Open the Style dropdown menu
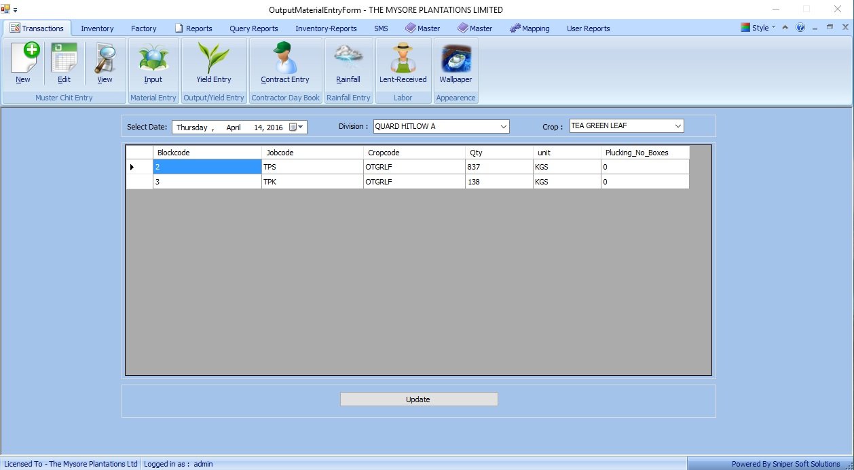This screenshot has height=470, width=854. 759,28
